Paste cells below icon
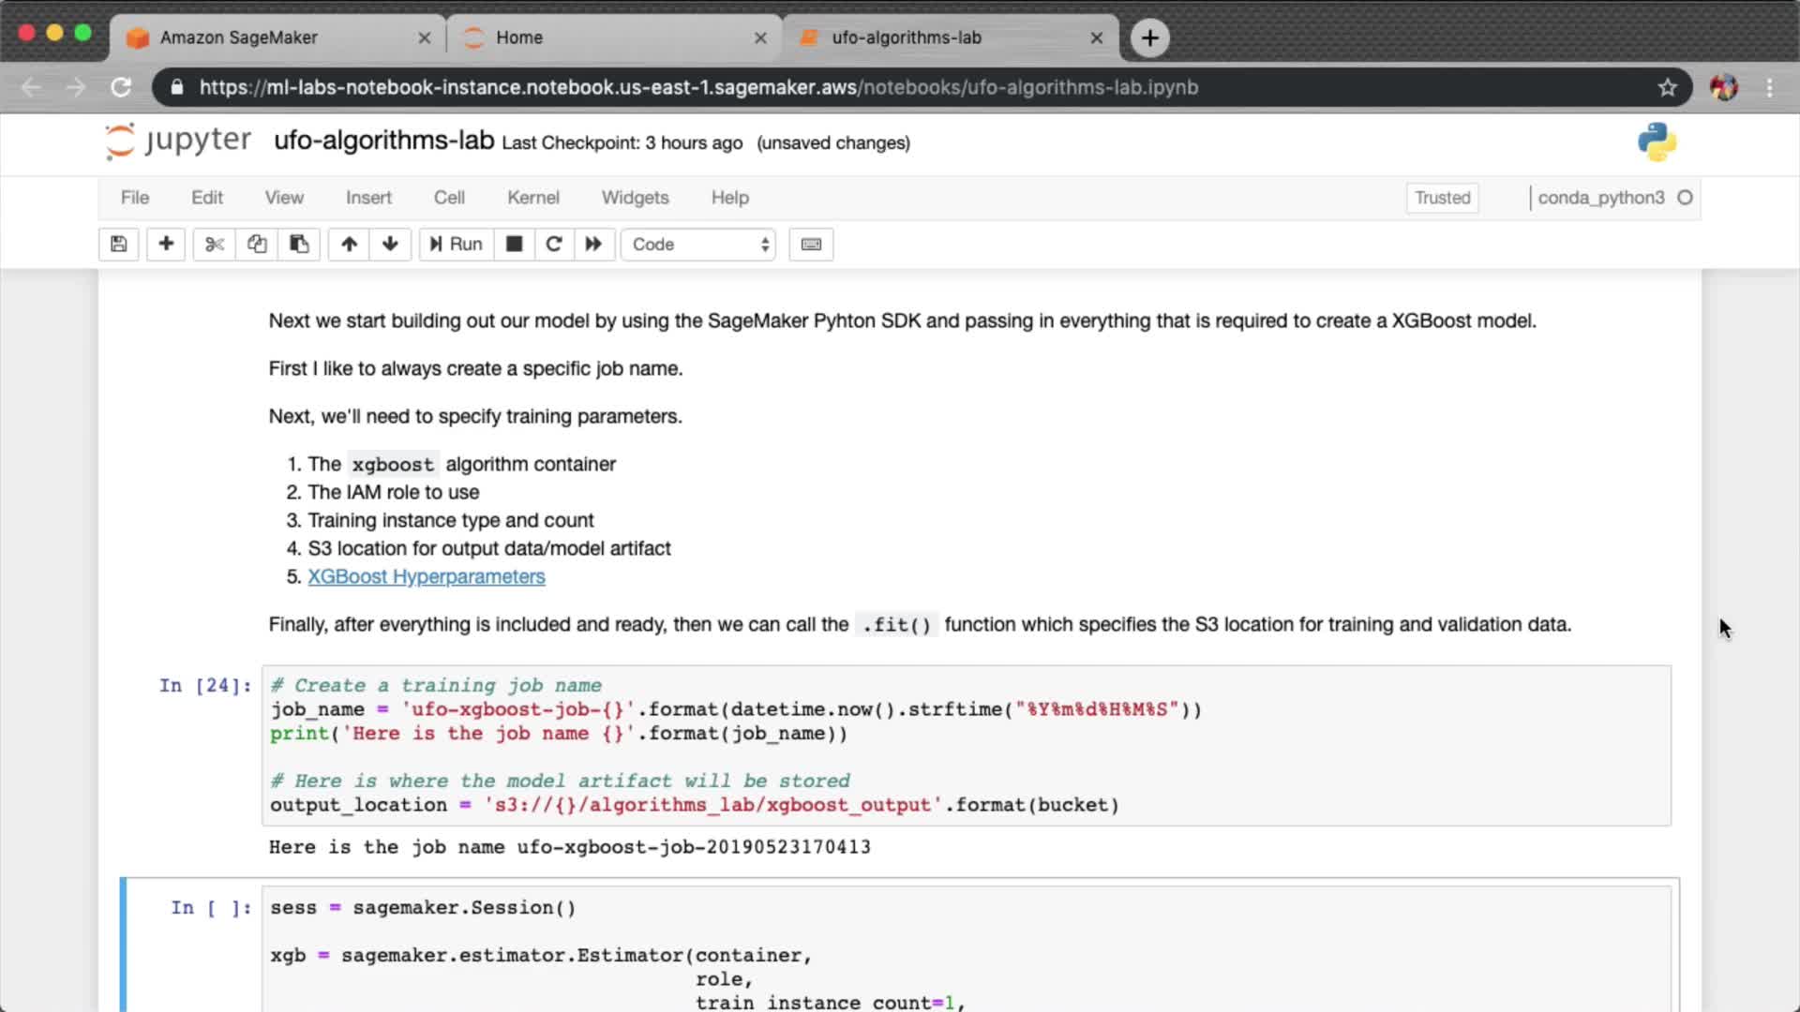This screenshot has height=1012, width=1800. 299,245
